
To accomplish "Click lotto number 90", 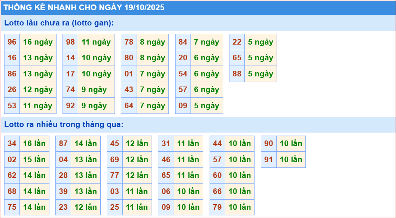I will 269,143.
